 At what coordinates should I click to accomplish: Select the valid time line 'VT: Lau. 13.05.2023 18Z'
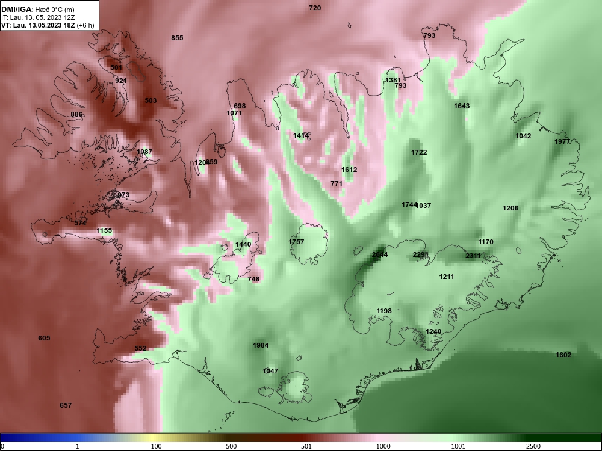[x=39, y=25]
